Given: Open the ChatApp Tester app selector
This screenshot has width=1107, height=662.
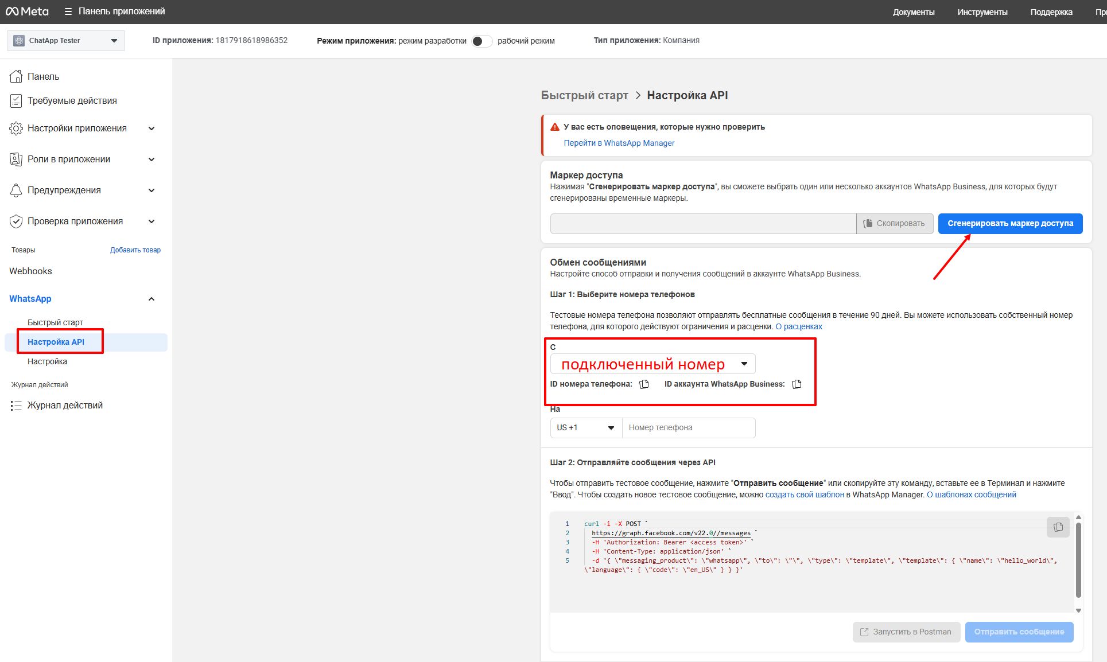Looking at the screenshot, I should (66, 41).
